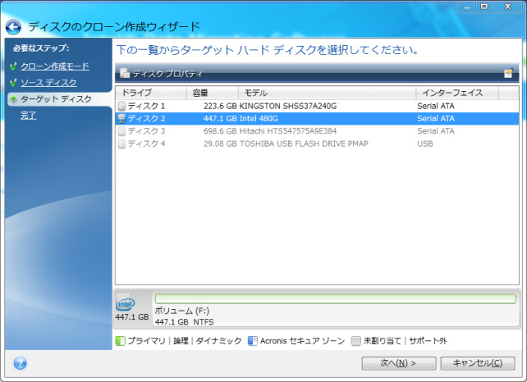Click the blue Acronis secure zone swatch
This screenshot has height=382, width=527.
(252, 341)
